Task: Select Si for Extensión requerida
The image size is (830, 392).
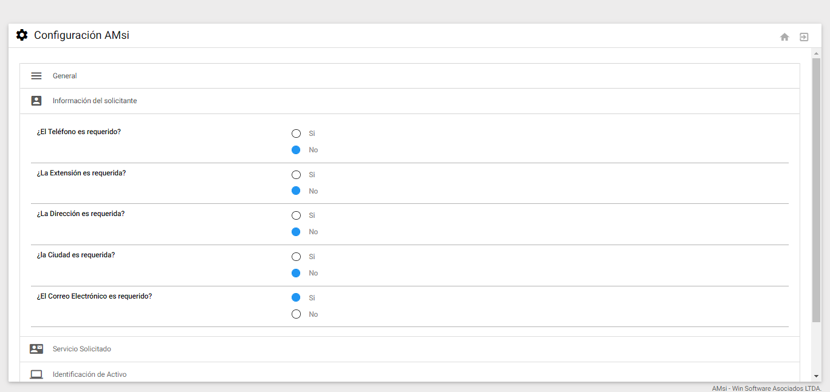Action: pyautogui.click(x=296, y=175)
